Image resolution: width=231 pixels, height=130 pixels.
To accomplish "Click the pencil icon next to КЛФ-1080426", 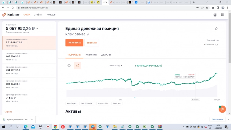I will pos(88,34).
